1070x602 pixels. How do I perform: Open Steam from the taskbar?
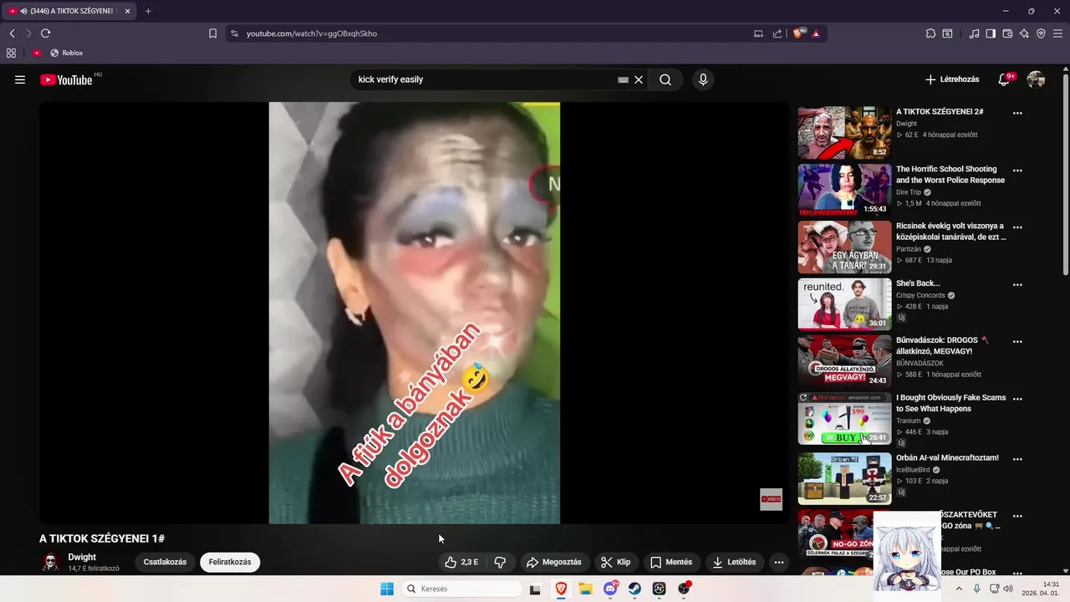pos(635,589)
